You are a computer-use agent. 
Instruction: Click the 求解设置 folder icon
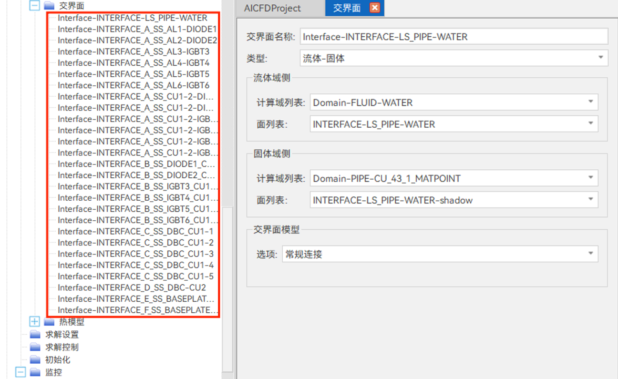[x=35, y=335]
